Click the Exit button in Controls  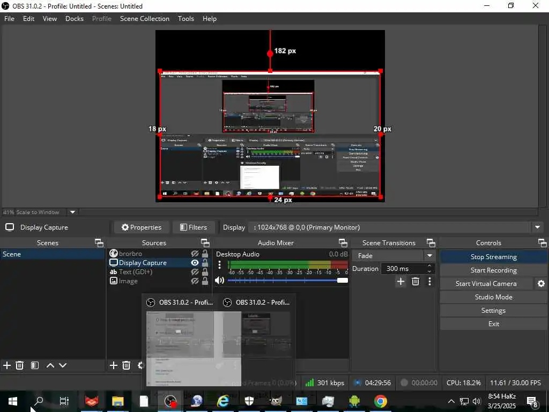[493, 323]
